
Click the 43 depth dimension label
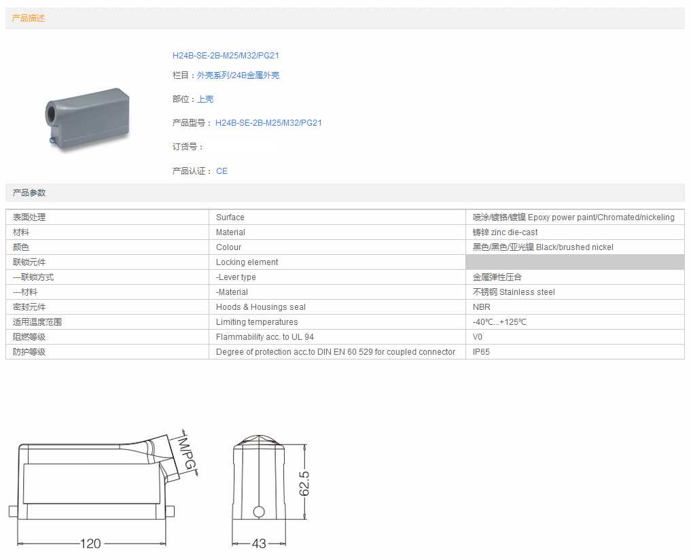click(x=259, y=543)
